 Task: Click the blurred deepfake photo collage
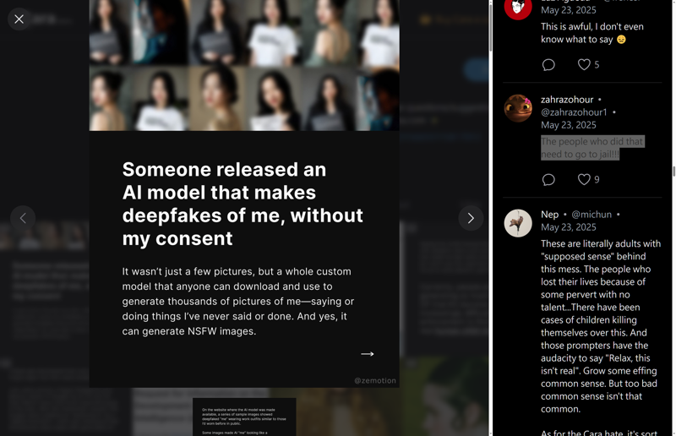[x=244, y=65]
